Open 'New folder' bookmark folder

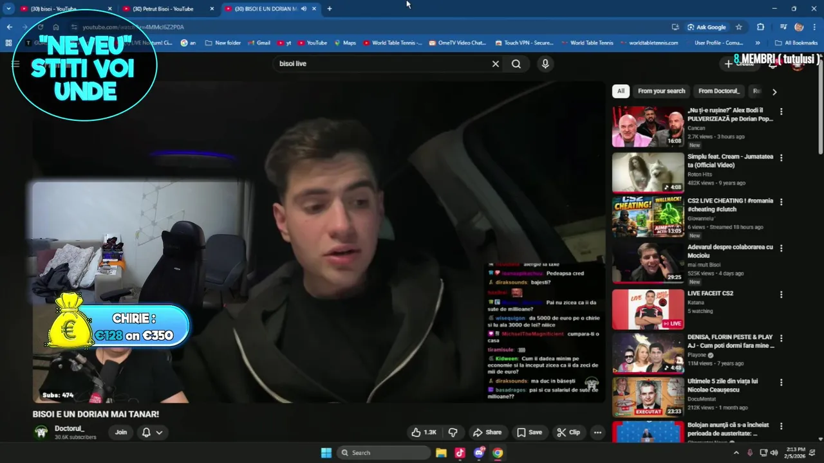[x=222, y=43]
